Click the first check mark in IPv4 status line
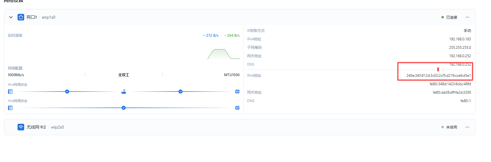 [x=67, y=92]
